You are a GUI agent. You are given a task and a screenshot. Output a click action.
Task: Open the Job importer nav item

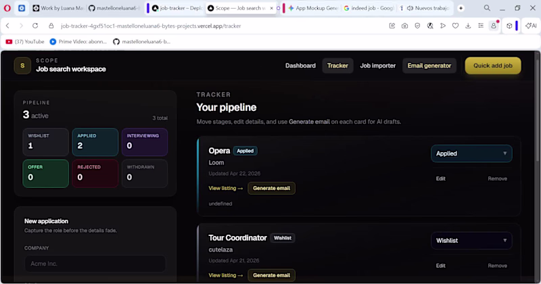click(x=377, y=66)
